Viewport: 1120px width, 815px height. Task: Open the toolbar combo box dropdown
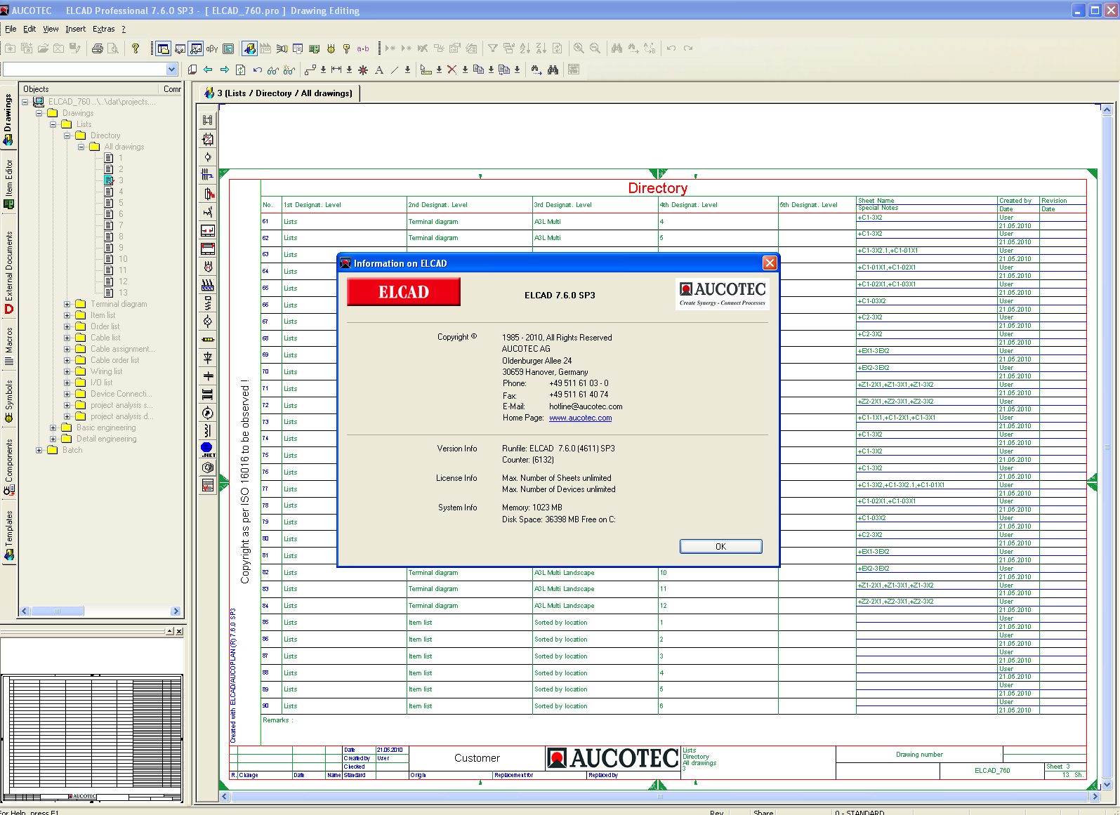pyautogui.click(x=171, y=69)
